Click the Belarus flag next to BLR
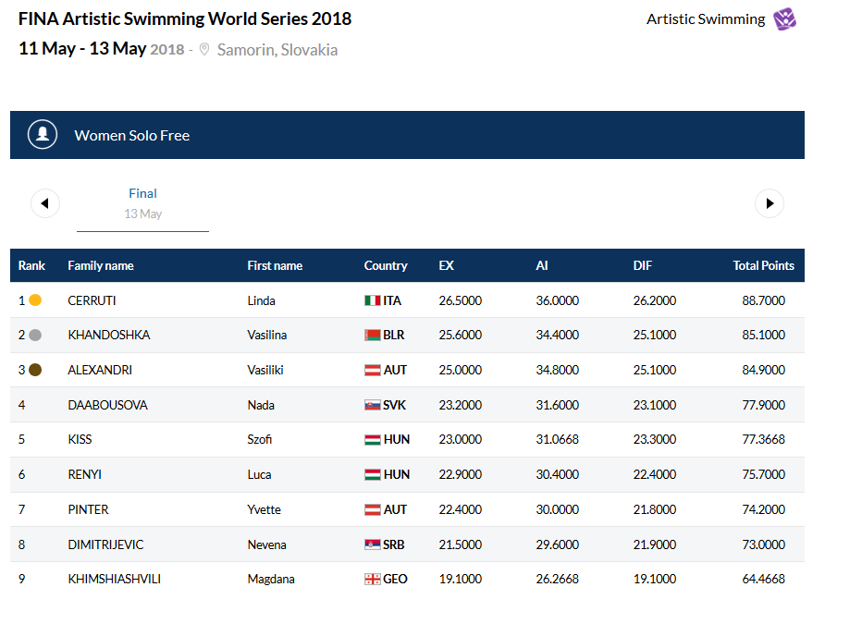 [x=373, y=336]
